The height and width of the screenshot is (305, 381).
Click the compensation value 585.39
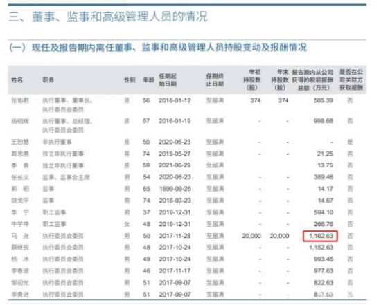pyautogui.click(x=324, y=100)
